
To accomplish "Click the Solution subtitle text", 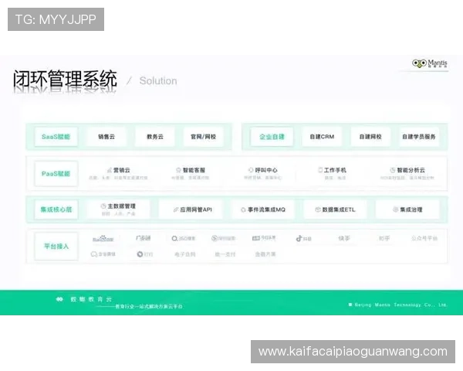I will pyautogui.click(x=158, y=80).
